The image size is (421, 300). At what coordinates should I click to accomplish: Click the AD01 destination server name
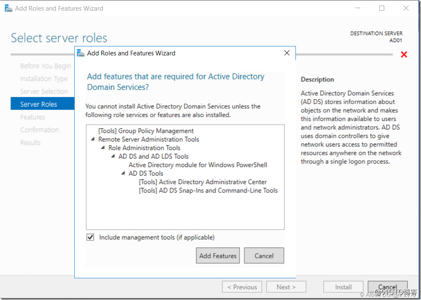[x=396, y=40]
